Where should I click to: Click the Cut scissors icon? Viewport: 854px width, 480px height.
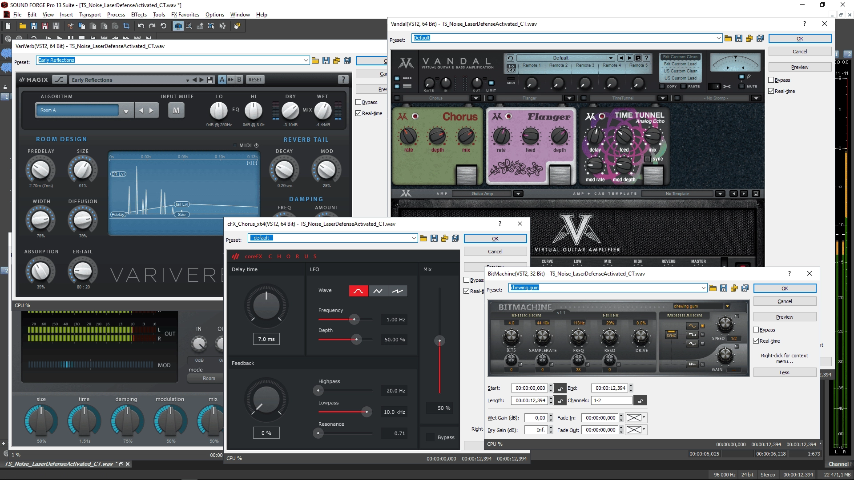point(70,26)
